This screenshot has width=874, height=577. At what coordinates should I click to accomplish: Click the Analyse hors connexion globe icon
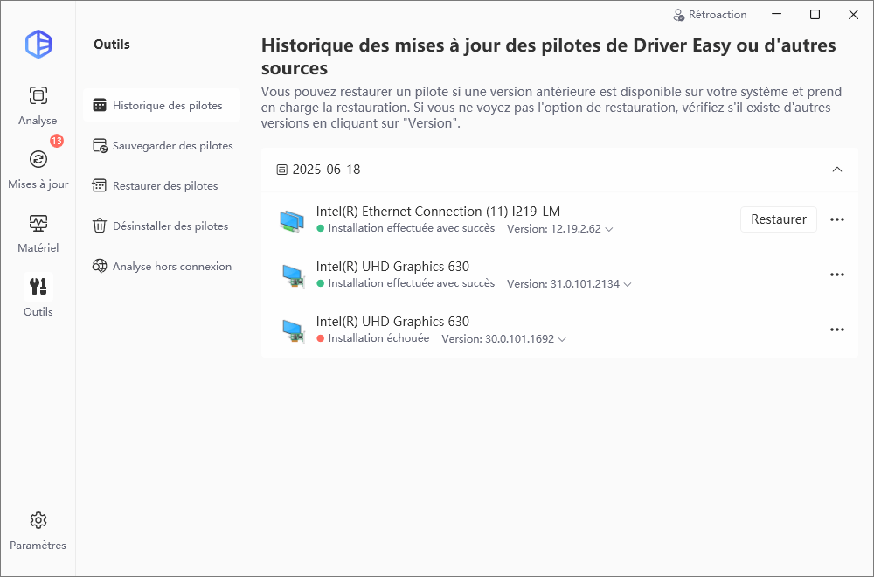[x=100, y=266]
